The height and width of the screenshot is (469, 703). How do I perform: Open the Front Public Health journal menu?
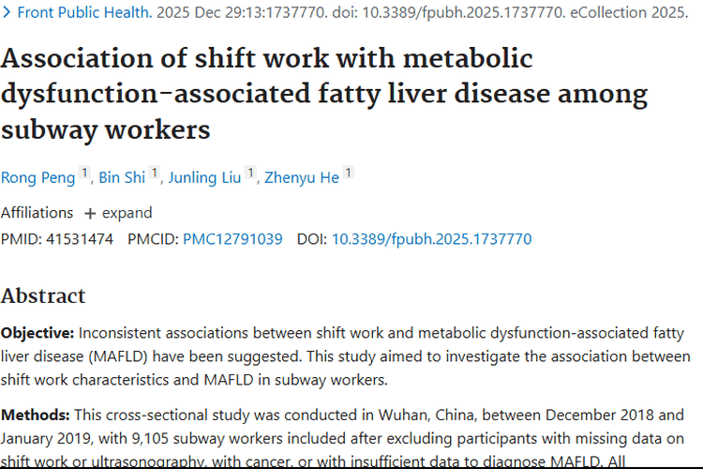83,13
